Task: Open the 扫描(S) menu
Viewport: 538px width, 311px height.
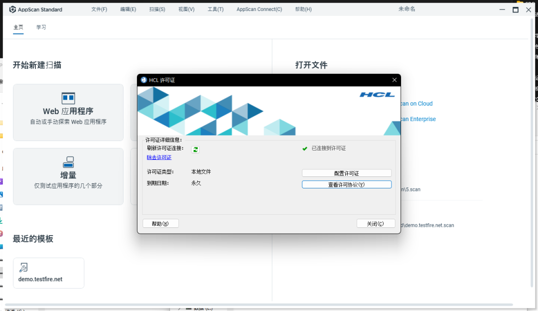Action: click(x=157, y=9)
